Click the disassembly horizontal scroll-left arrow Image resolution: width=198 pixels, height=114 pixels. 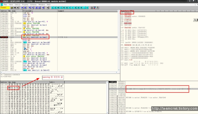(1, 72)
